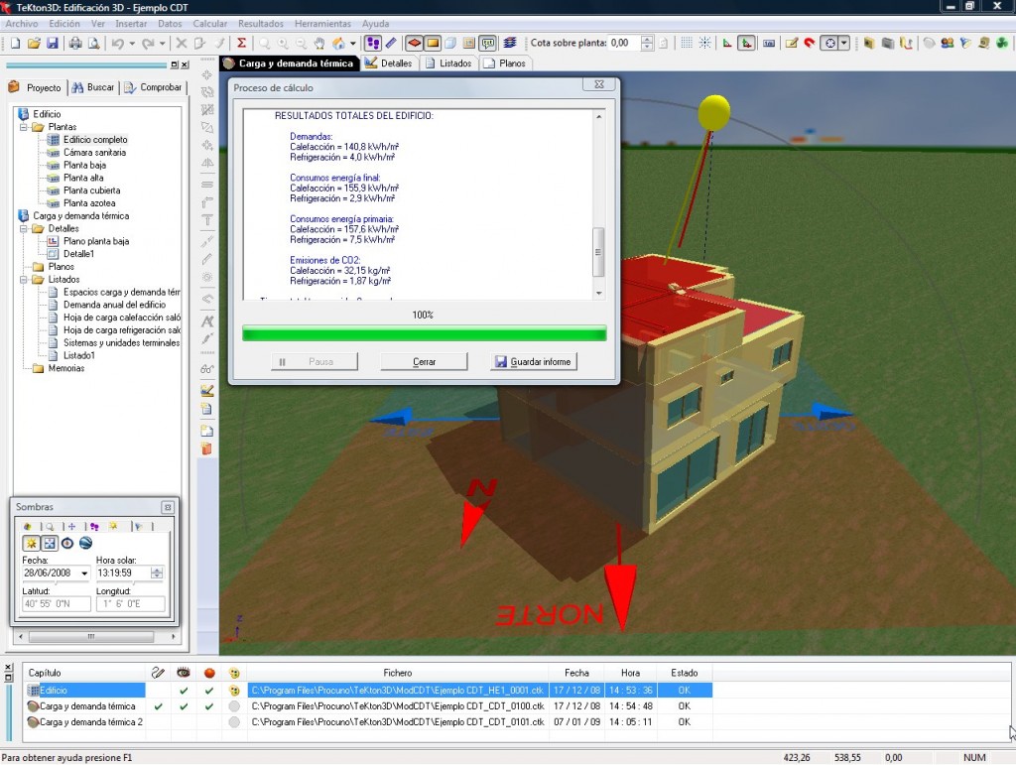Open the Fecha date dropdown
Image resolution: width=1016 pixels, height=765 pixels.
[x=84, y=574]
